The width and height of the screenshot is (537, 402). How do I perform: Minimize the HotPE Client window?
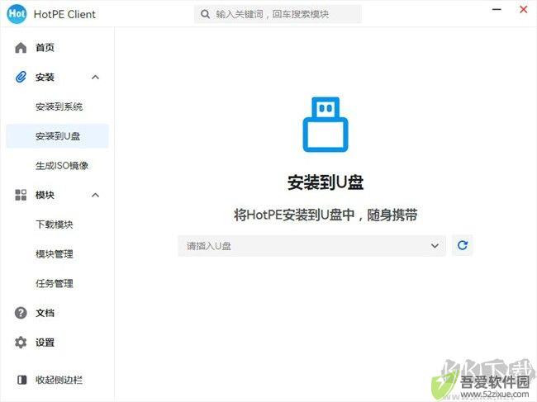point(497,10)
